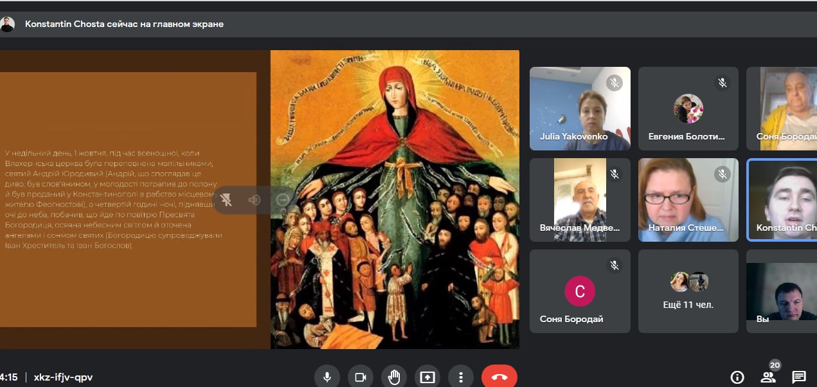Show the participants list people icon
The width and height of the screenshot is (817, 387).
point(768,377)
